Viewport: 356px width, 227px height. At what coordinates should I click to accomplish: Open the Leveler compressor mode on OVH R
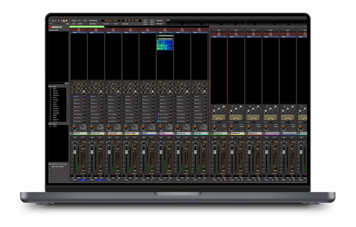(x=83, y=174)
